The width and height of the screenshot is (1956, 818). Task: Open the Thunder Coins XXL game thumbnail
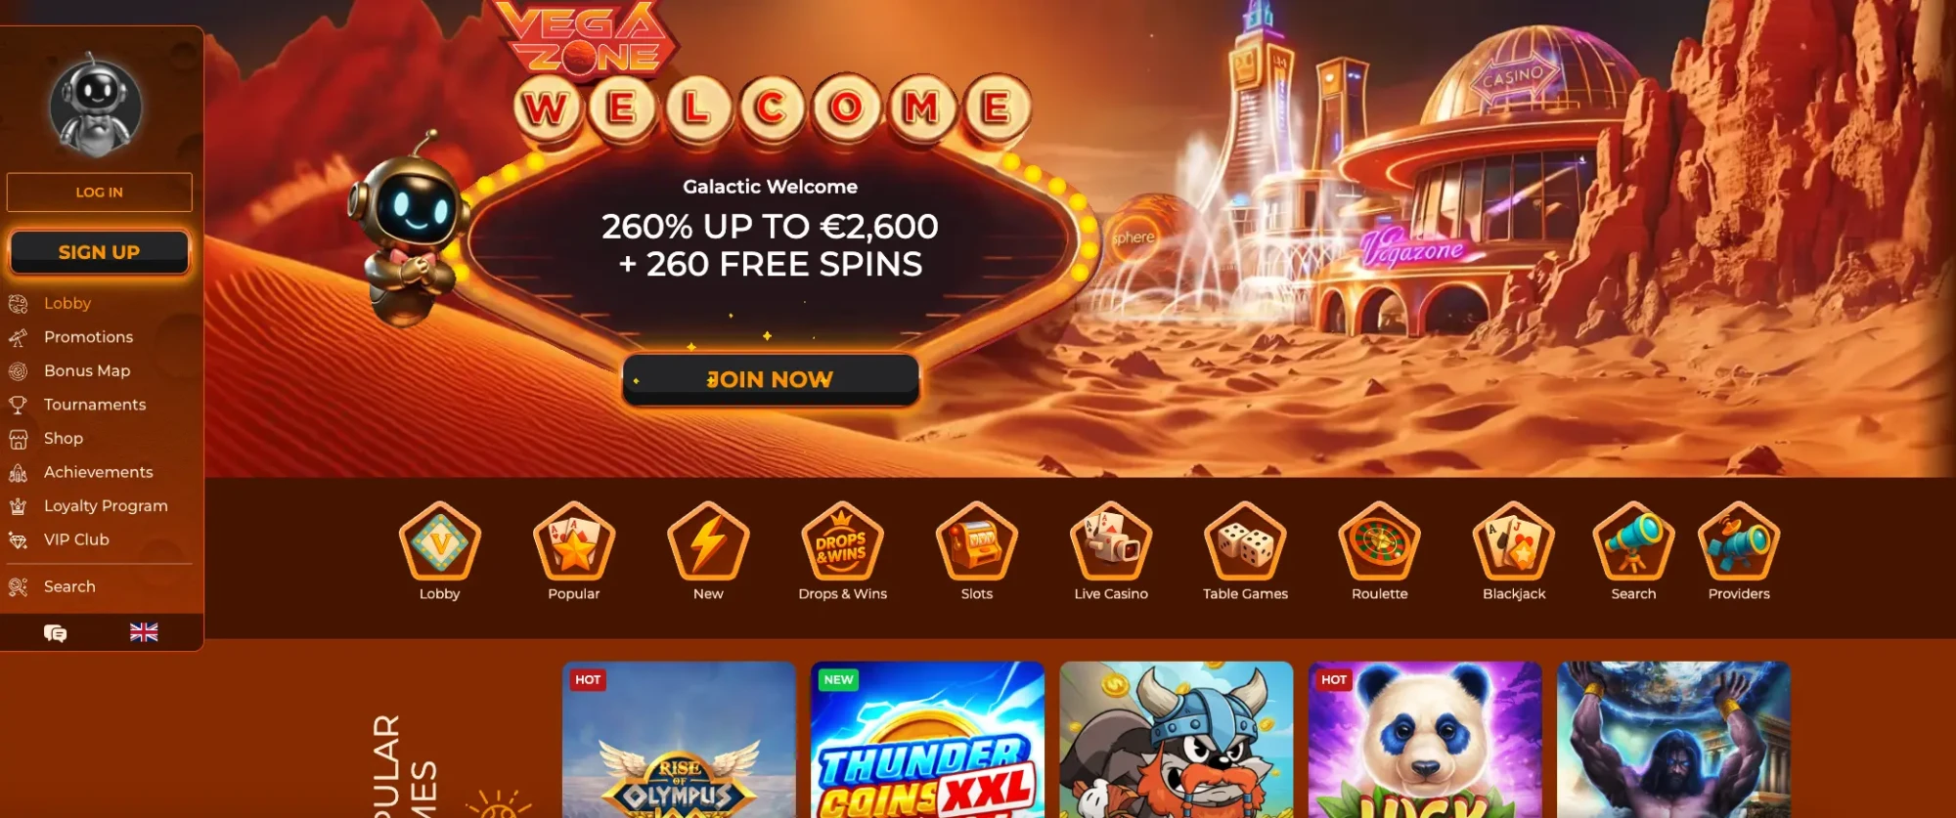point(927,740)
